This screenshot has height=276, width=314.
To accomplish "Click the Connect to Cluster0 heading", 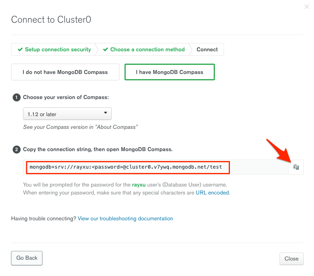I will [x=51, y=19].
